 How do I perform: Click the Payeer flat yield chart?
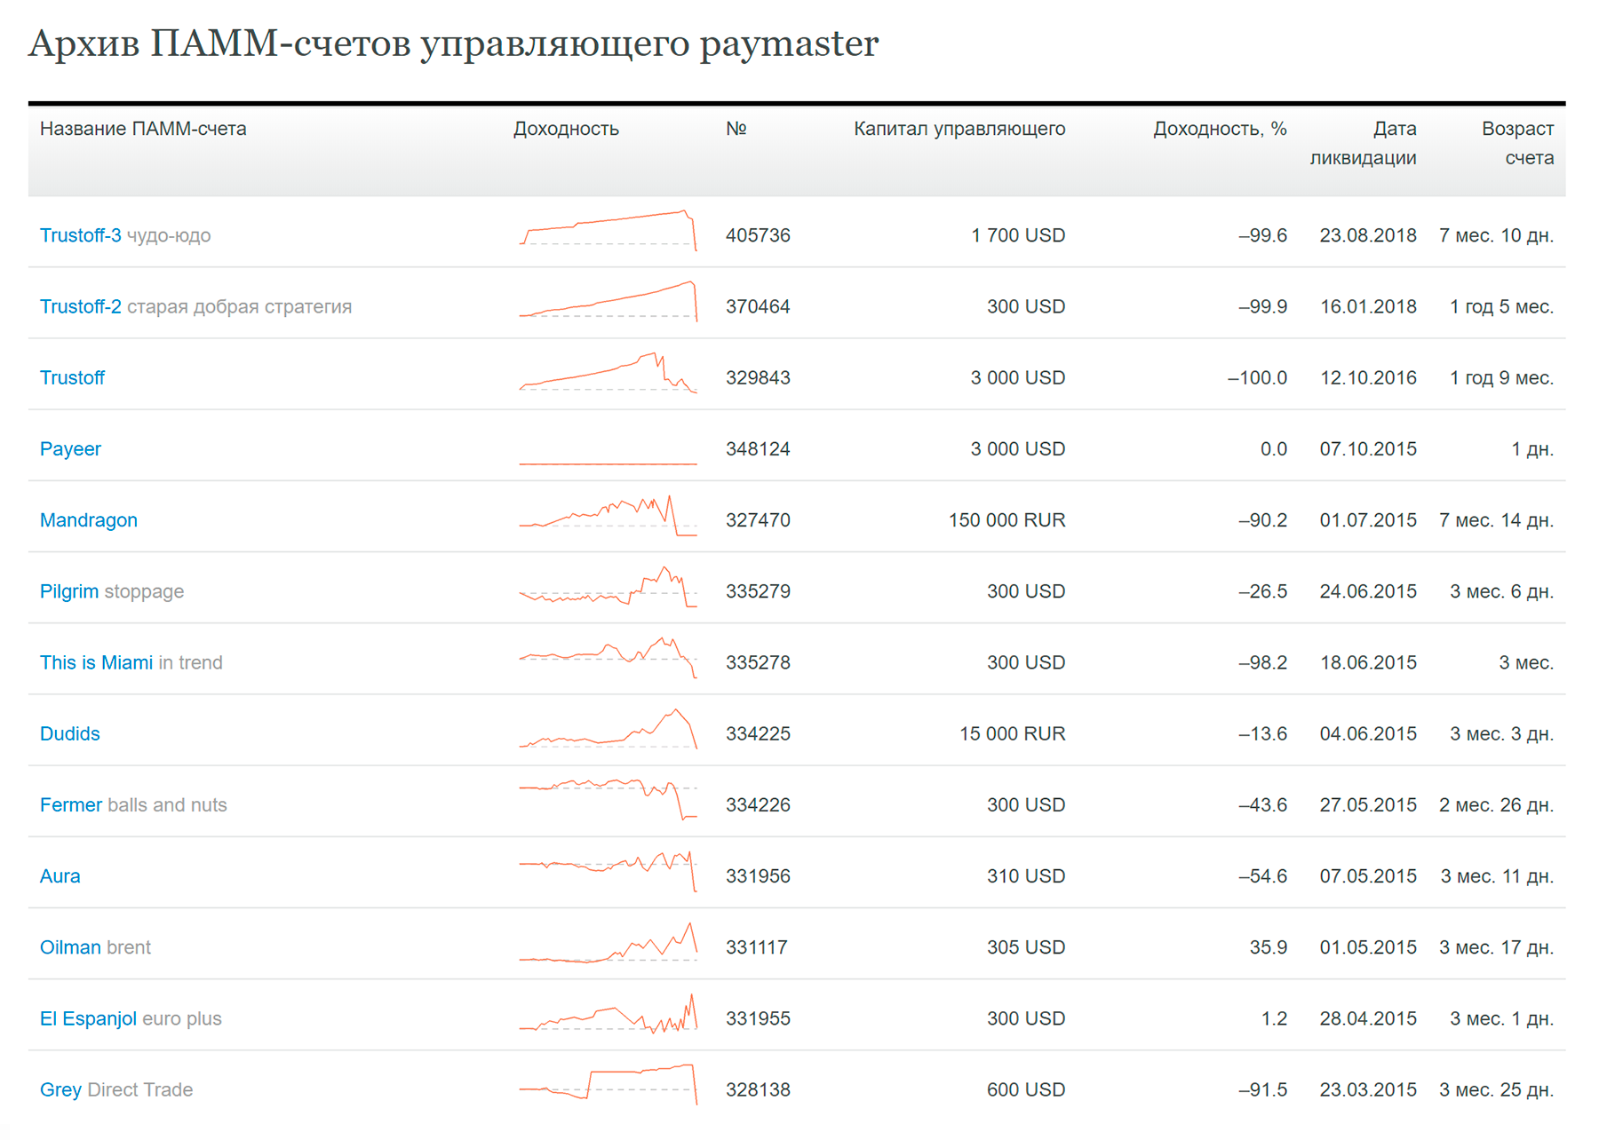[609, 463]
